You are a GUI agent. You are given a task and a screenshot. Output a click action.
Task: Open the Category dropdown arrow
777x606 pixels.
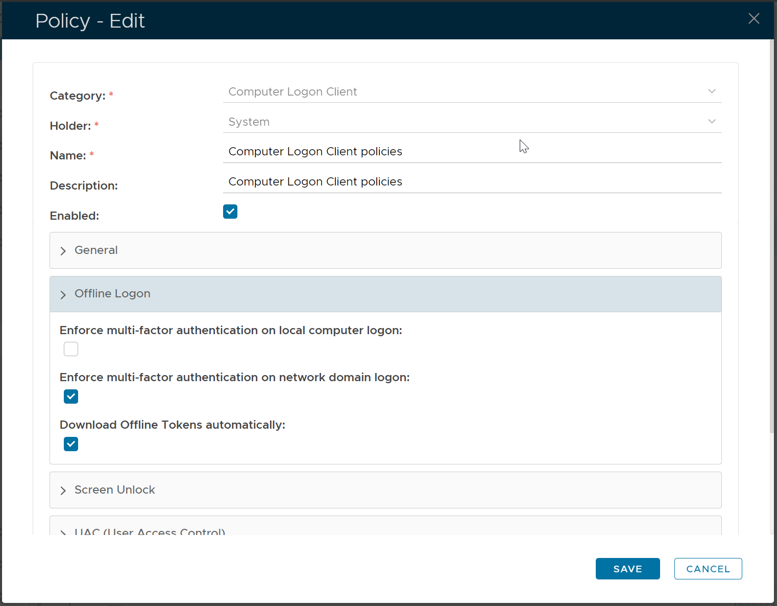pos(712,91)
